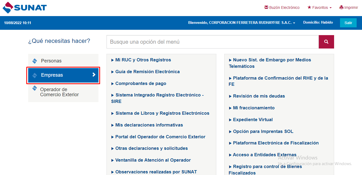Click the Personas diamond icon
This screenshot has width=362, height=175.
[35, 61]
